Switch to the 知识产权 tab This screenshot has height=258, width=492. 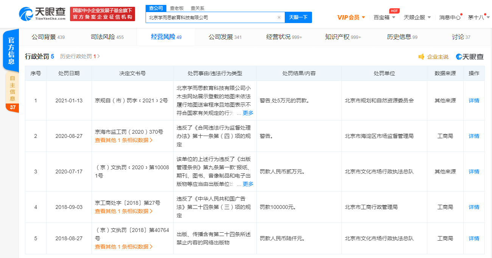click(x=343, y=37)
